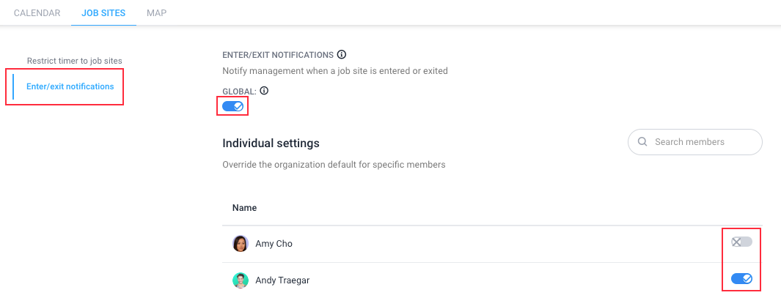Click the info icon next to Global label
The height and width of the screenshot is (298, 781).
point(265,91)
